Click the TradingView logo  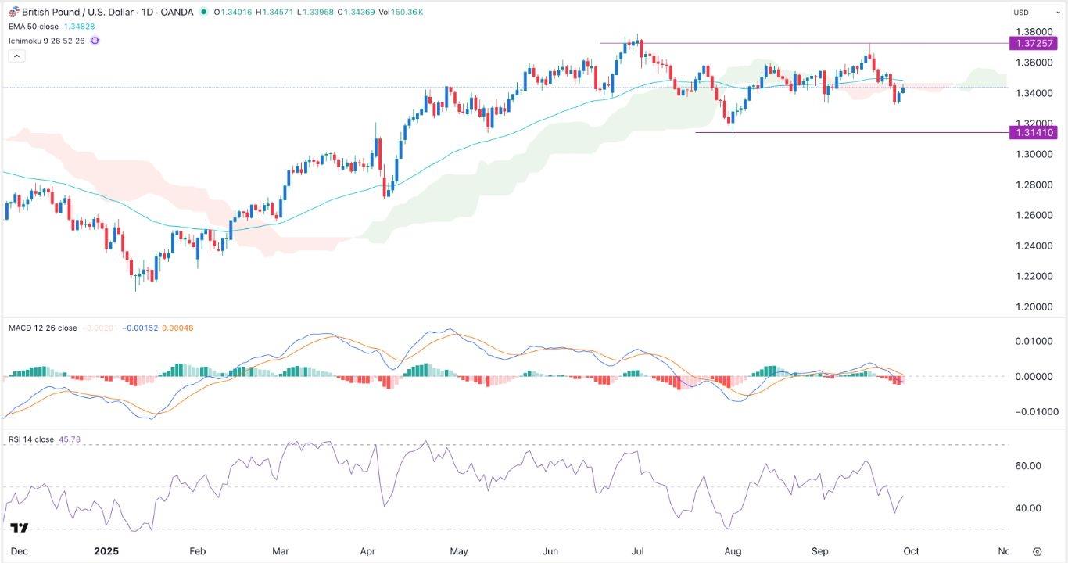(20, 529)
